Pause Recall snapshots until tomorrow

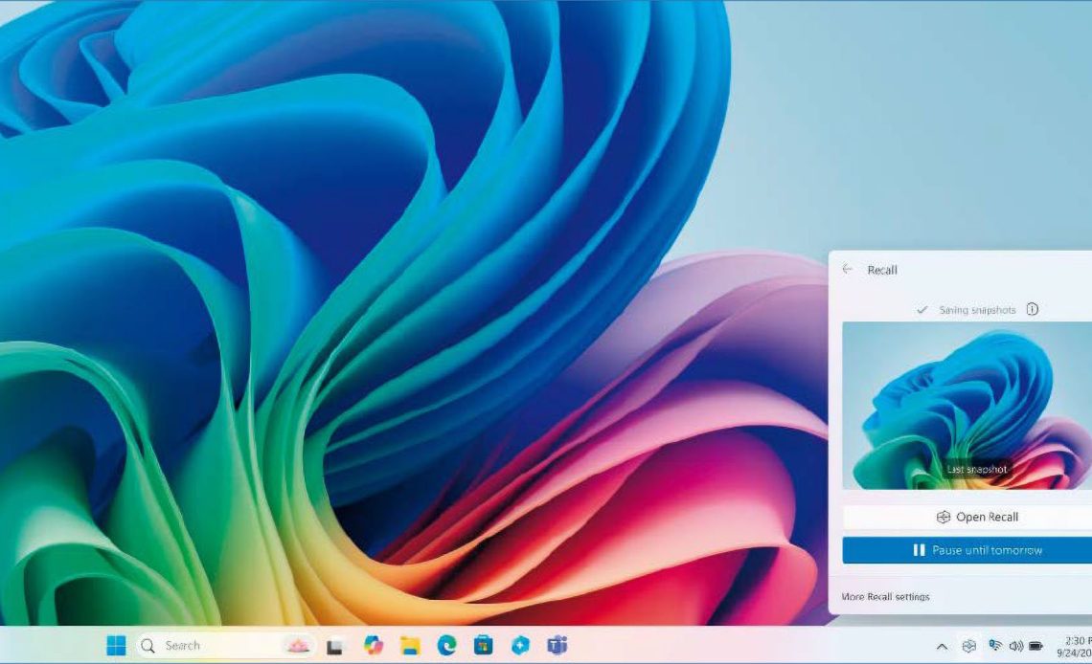click(967, 550)
